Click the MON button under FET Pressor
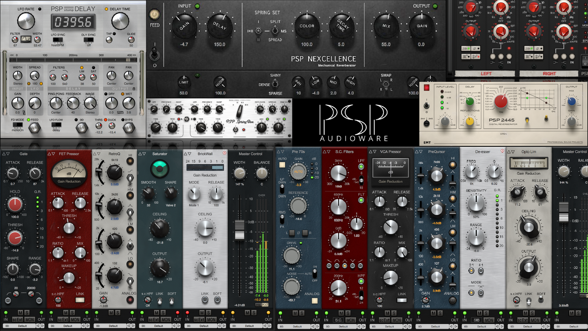The image size is (588, 331). [x=75, y=320]
